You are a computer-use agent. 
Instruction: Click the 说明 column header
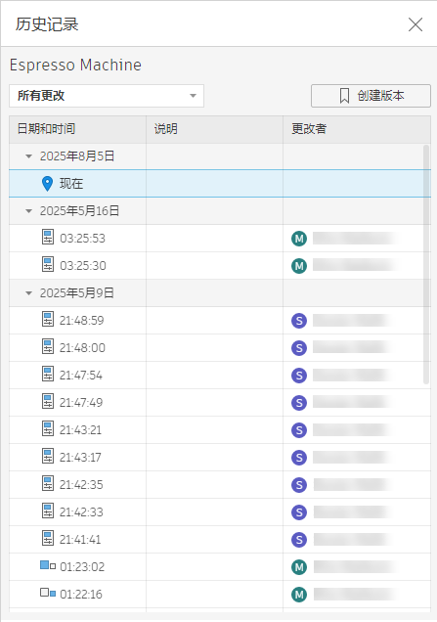pyautogui.click(x=214, y=129)
